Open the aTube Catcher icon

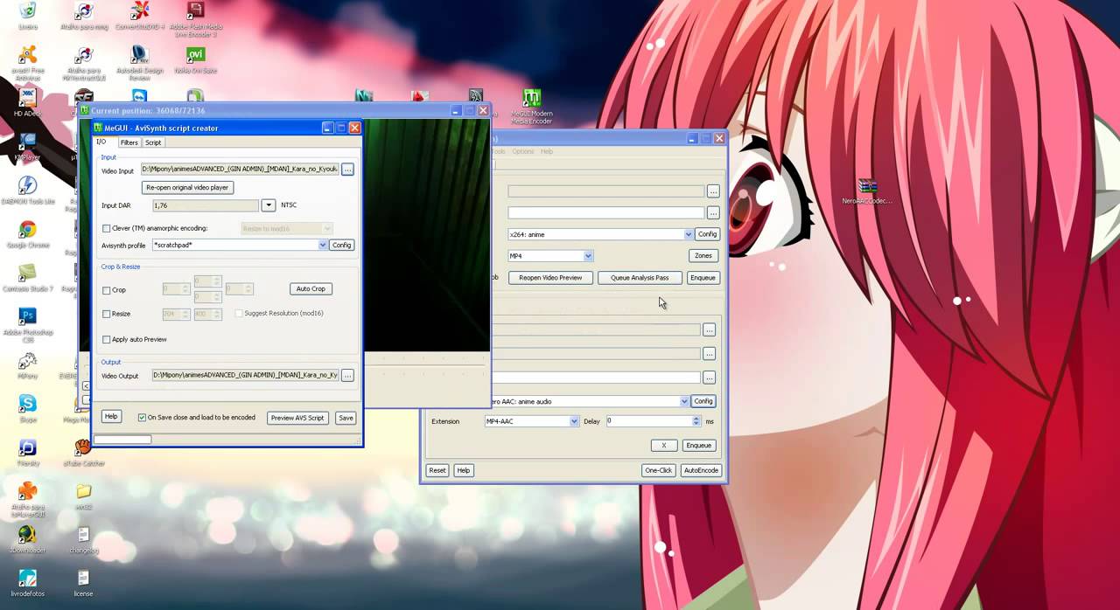[84, 453]
